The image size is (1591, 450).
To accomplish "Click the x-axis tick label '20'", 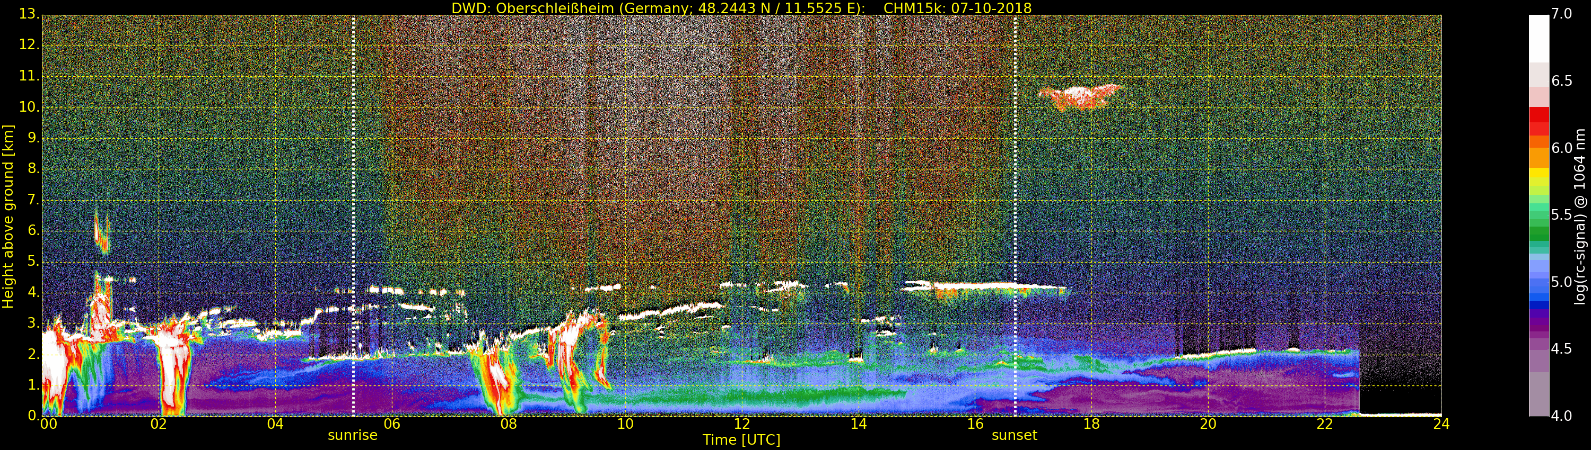I will (1209, 424).
